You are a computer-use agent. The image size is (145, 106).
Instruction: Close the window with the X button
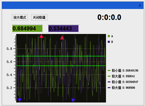(x=140, y=6)
